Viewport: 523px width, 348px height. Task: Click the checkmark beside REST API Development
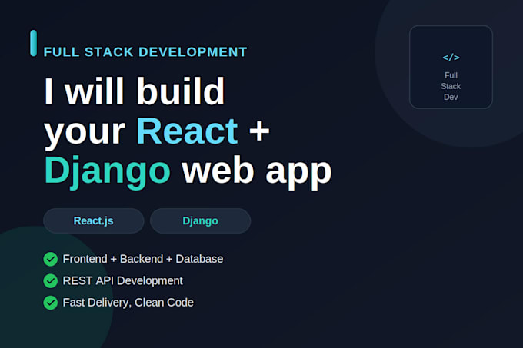pyautogui.click(x=50, y=280)
